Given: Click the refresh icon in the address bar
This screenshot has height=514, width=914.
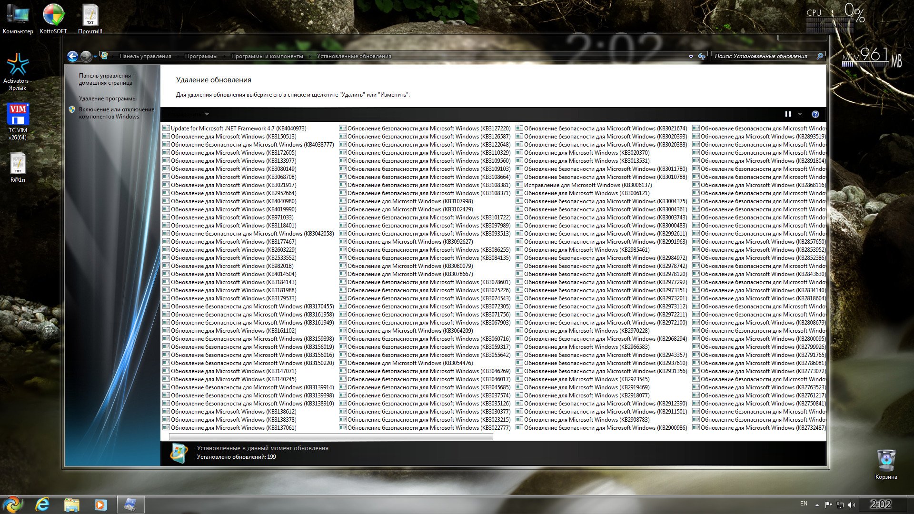Looking at the screenshot, I should pos(701,56).
